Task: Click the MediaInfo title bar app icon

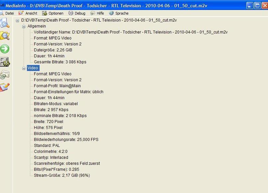Action: (2, 5)
